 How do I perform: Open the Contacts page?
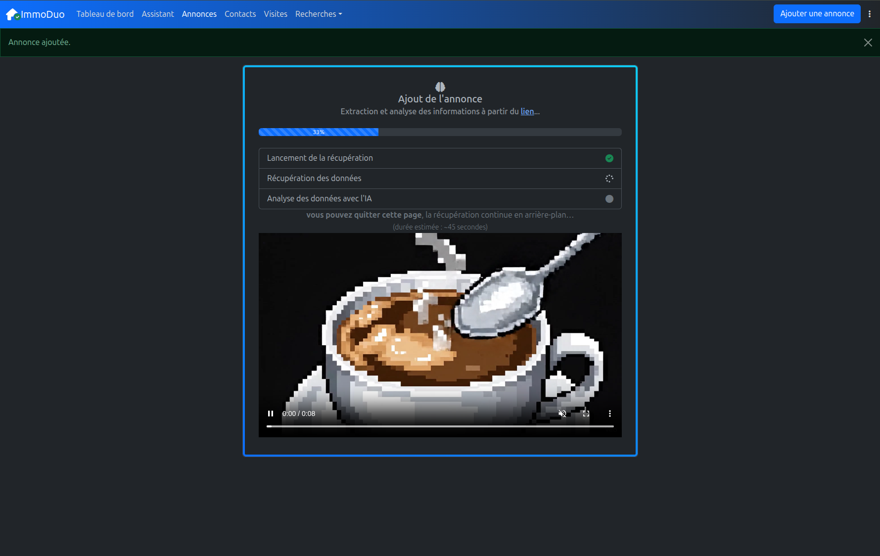pos(240,14)
